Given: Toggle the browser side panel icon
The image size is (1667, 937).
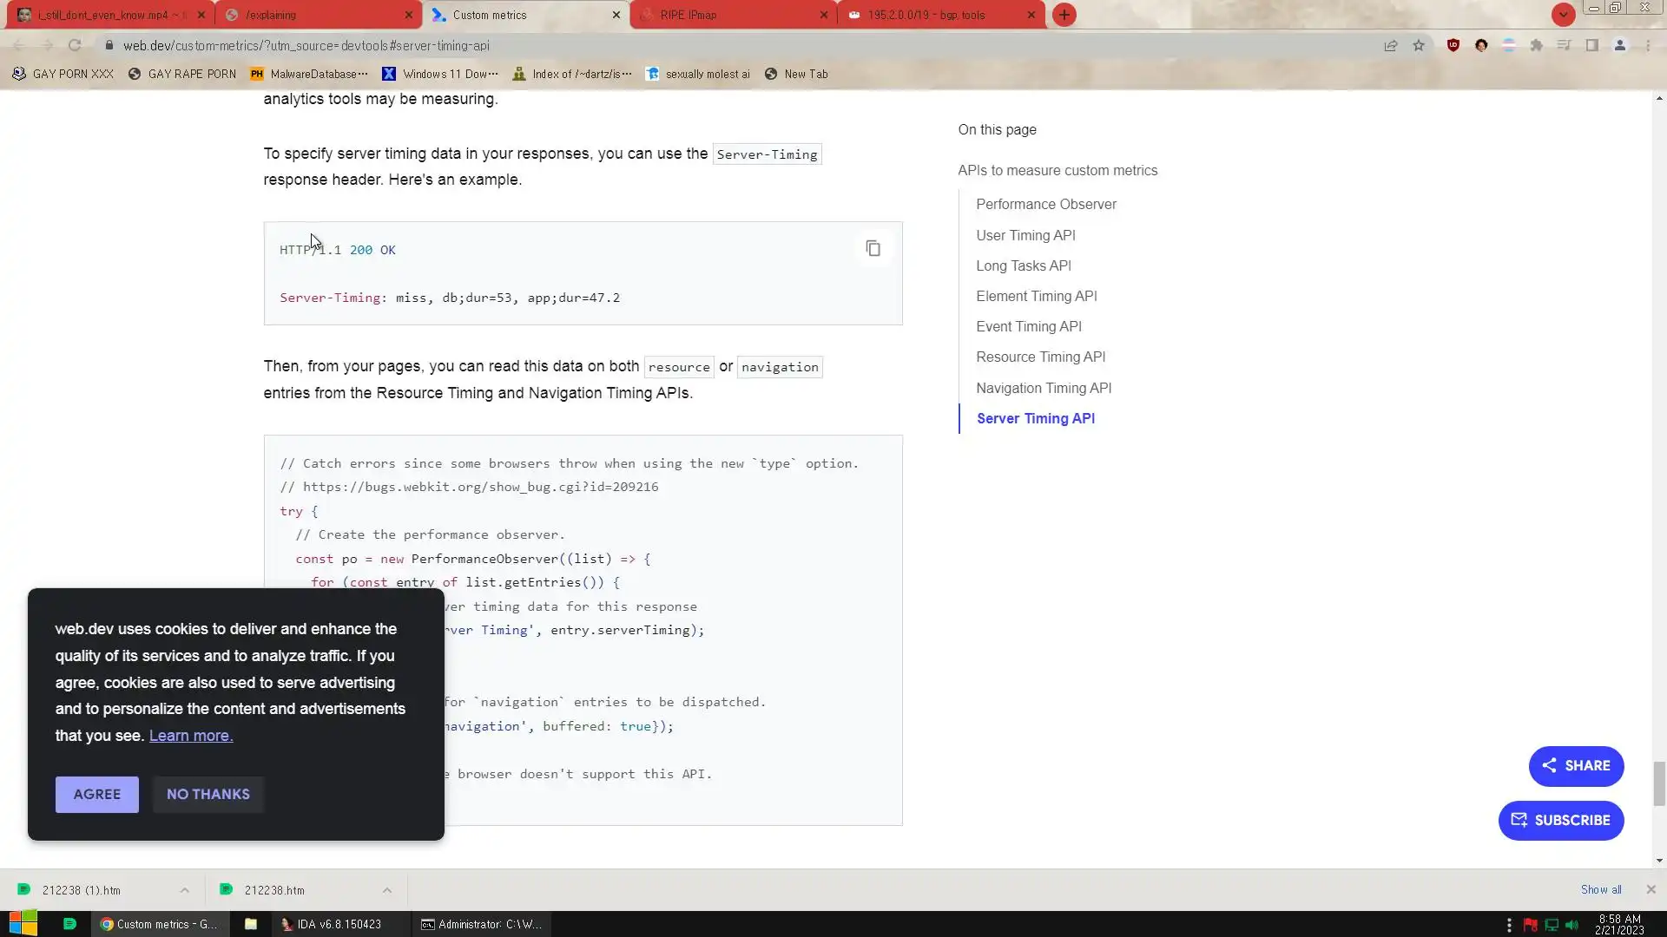Looking at the screenshot, I should [1591, 45].
